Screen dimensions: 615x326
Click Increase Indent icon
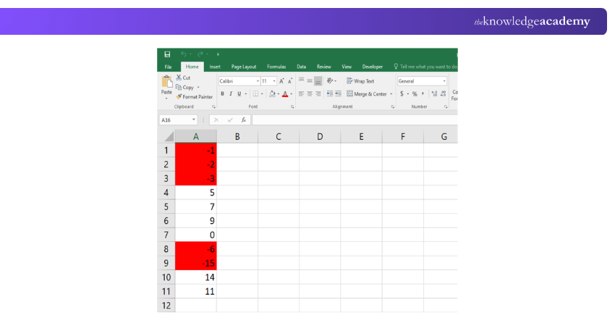tap(338, 94)
